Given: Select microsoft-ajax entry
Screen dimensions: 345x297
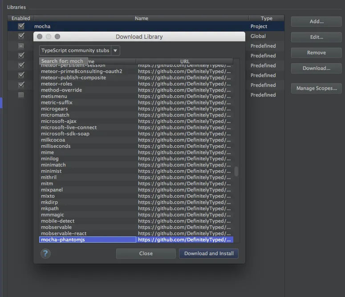Looking at the screenshot, I should pyautogui.click(x=88, y=121).
